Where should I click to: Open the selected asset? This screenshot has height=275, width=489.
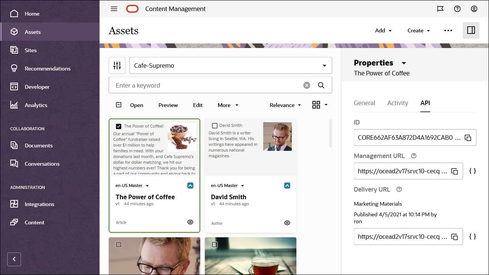(137, 105)
